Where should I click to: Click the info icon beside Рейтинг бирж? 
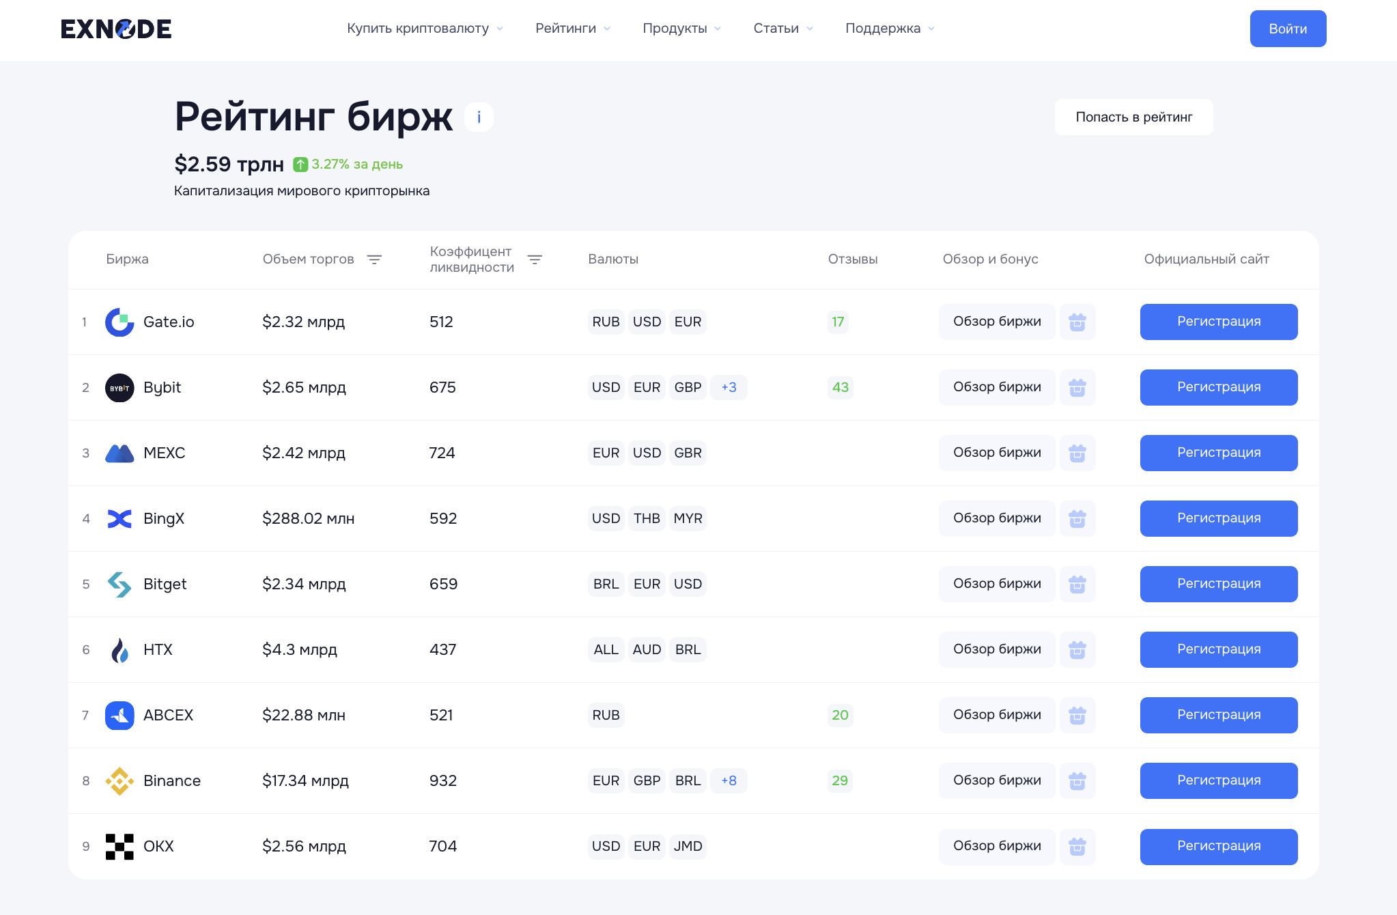(x=479, y=117)
